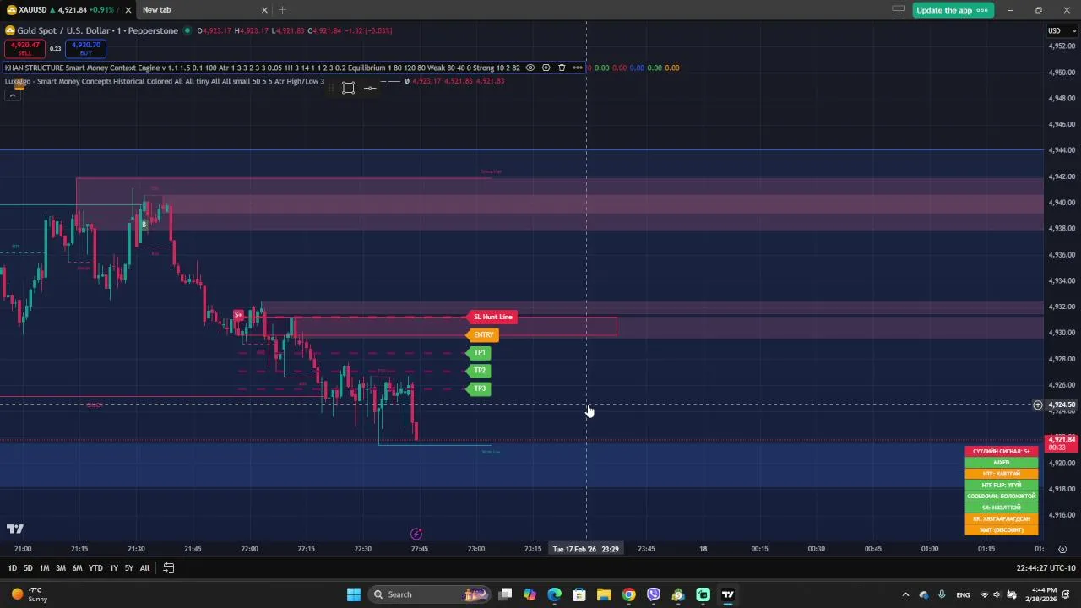This screenshot has height=608, width=1081.
Task: Remove the KHAN STRUCTURE indicator
Action: (562, 68)
